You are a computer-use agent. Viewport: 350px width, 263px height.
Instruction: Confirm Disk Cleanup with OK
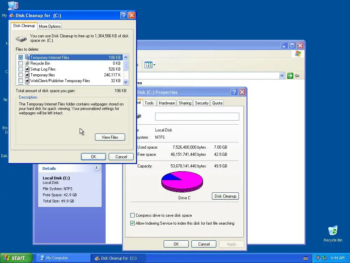tap(93, 156)
